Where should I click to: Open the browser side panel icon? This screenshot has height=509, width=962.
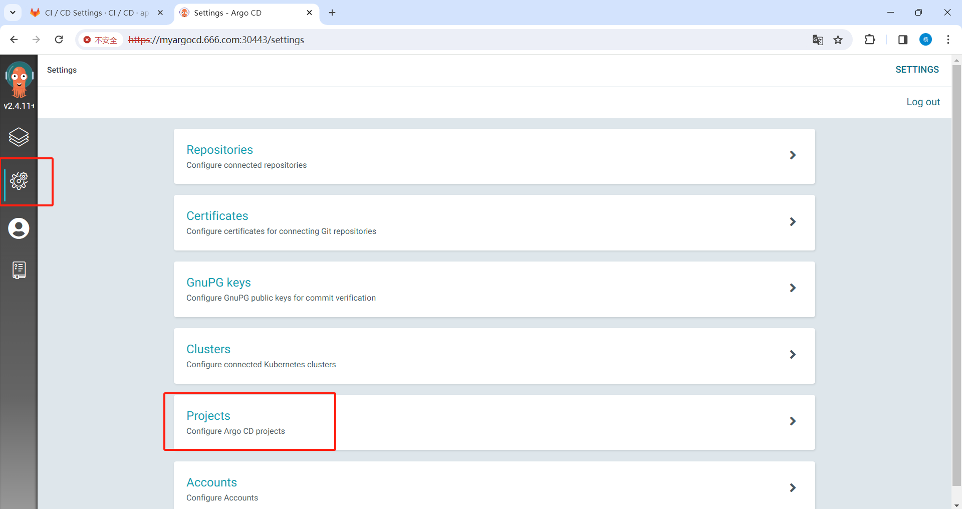[x=903, y=40]
